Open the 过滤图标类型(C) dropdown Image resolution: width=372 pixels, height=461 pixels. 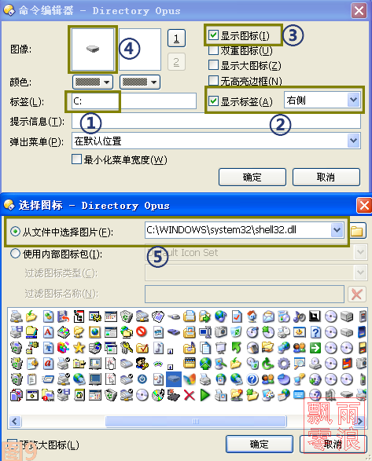(360, 273)
